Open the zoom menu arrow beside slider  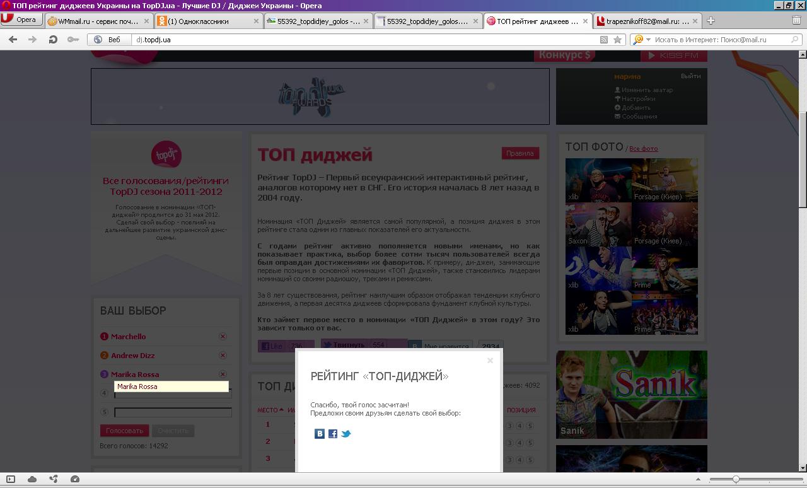pos(698,479)
